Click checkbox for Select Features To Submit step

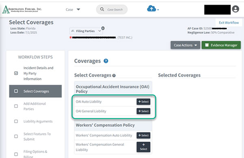(16, 136)
